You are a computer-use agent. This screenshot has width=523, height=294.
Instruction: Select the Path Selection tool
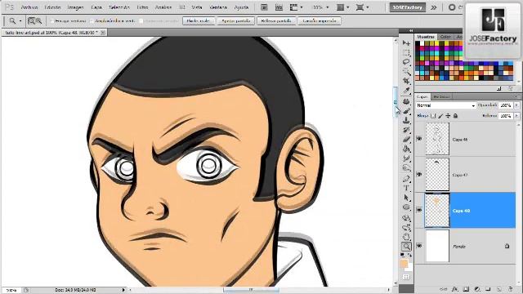406,198
